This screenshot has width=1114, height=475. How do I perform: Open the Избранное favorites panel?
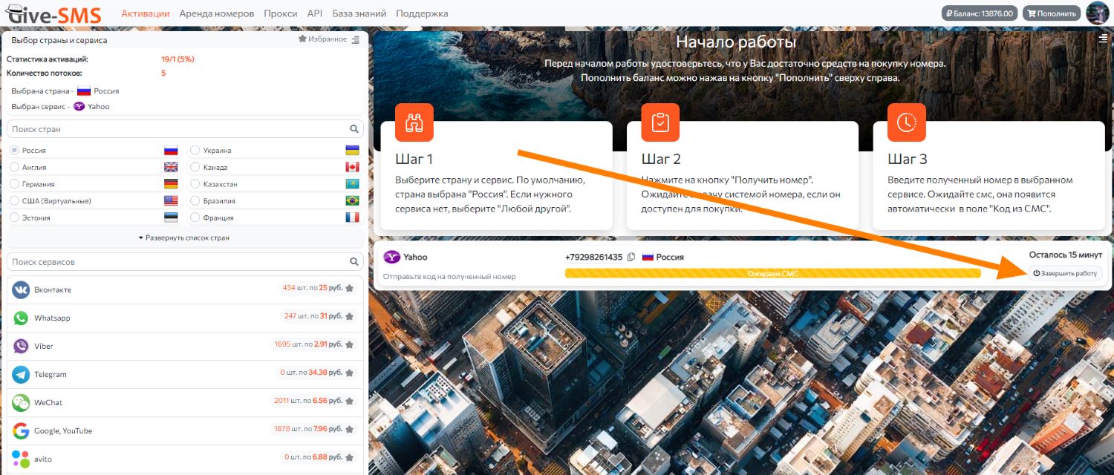click(x=322, y=39)
